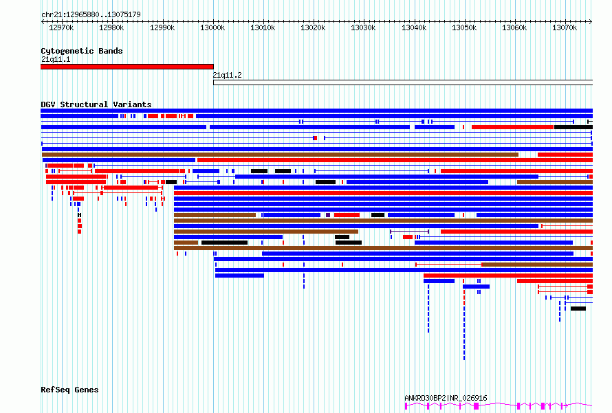The height and width of the screenshot is (413, 612).
Task: Click the magenta ANKRD30BP2 gene model glyph
Action: point(499,406)
